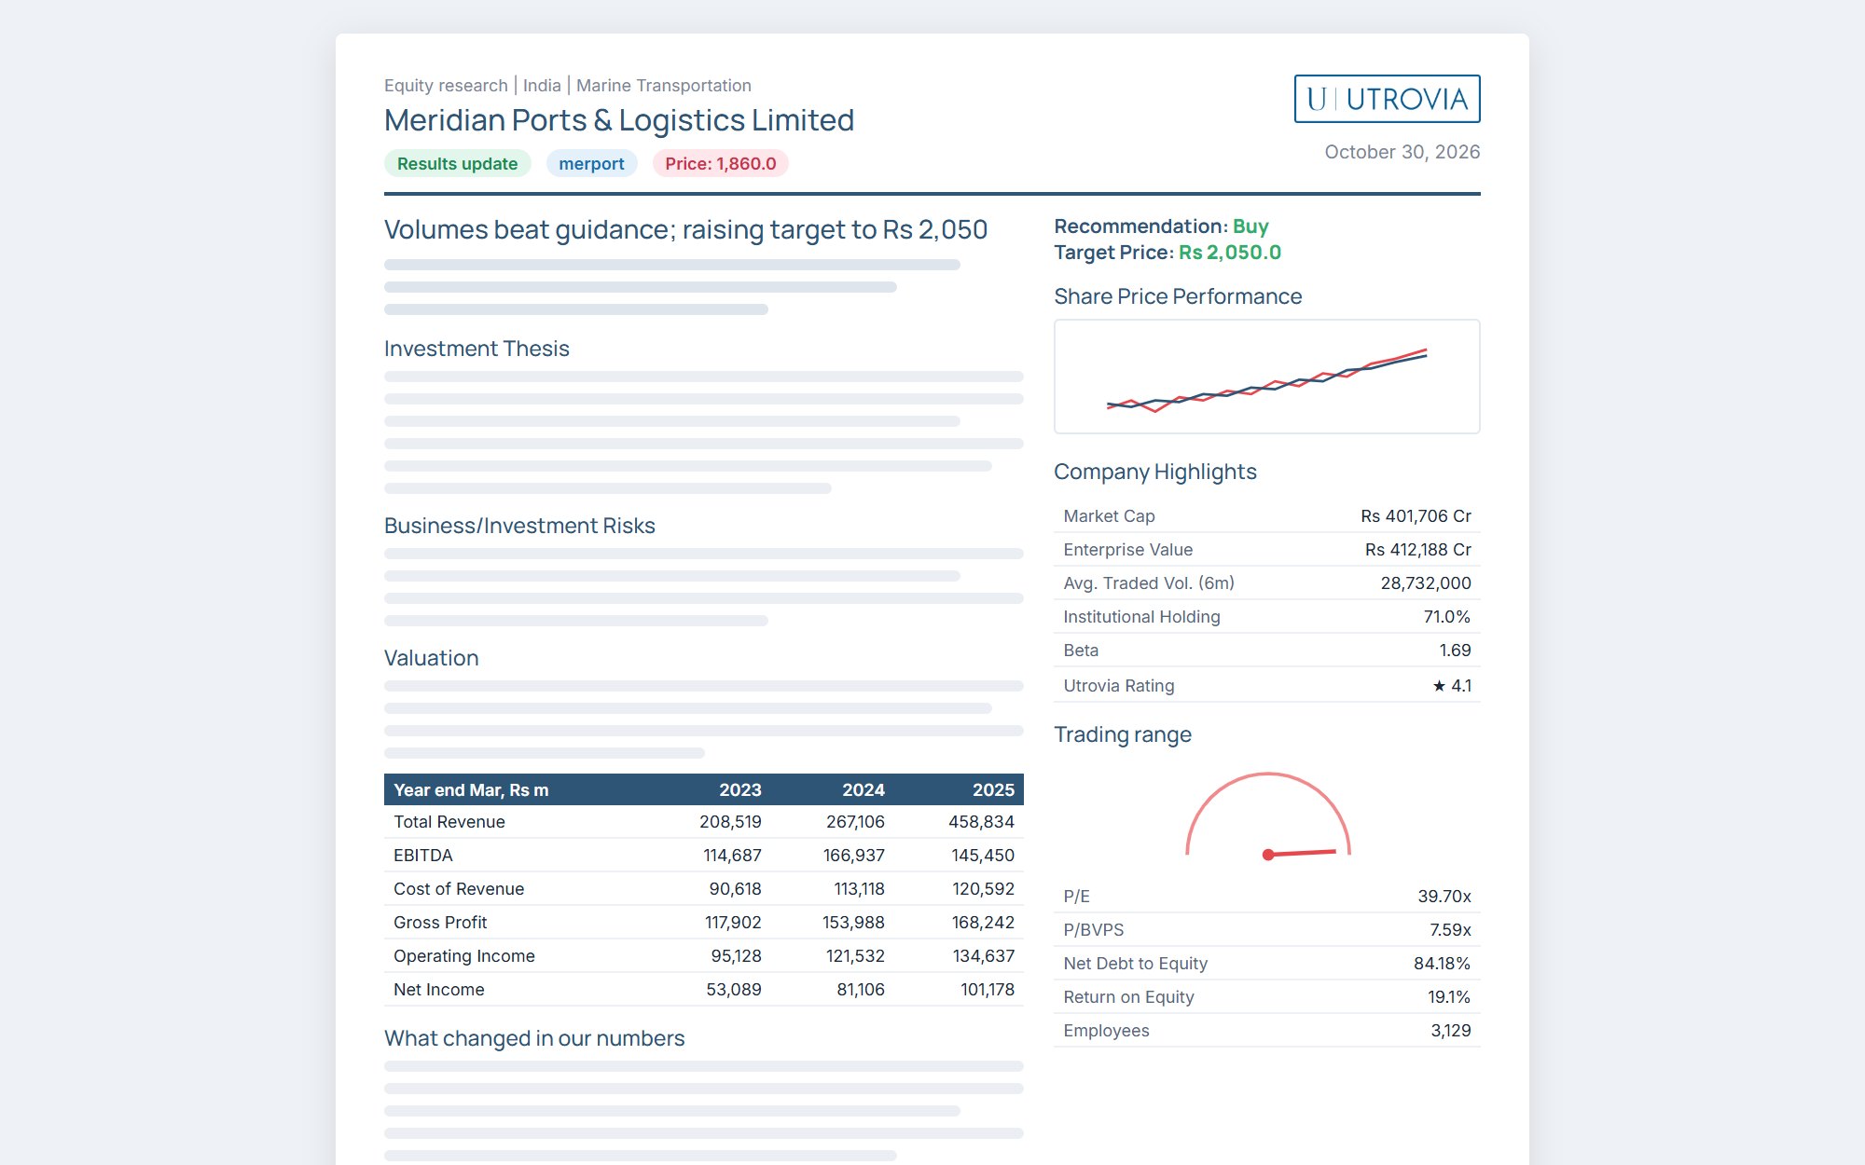Viewport: 1865px width, 1165px height.
Task: Click the Net Income row label
Action: 438,989
